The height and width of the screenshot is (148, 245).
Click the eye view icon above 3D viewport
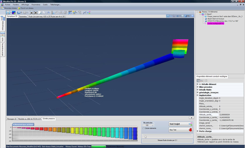tap(178, 16)
